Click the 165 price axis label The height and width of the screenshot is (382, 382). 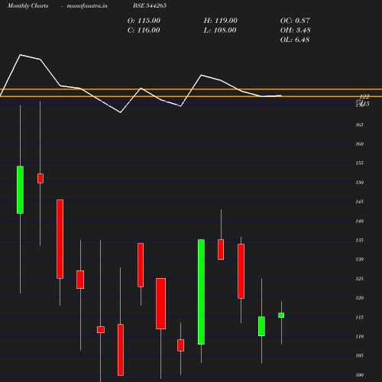[x=359, y=125]
